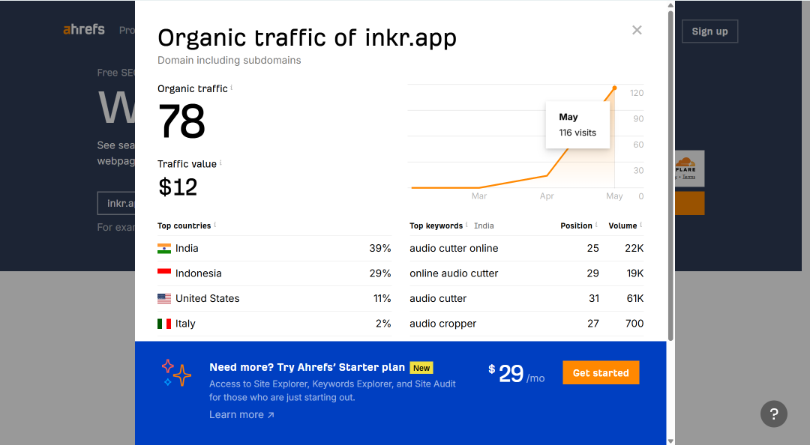Click the Italy country name
This screenshot has height=445, width=810.
(x=185, y=324)
